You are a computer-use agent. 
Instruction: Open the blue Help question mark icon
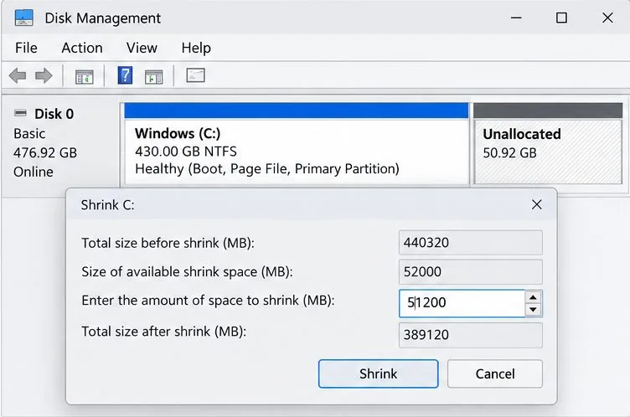125,75
